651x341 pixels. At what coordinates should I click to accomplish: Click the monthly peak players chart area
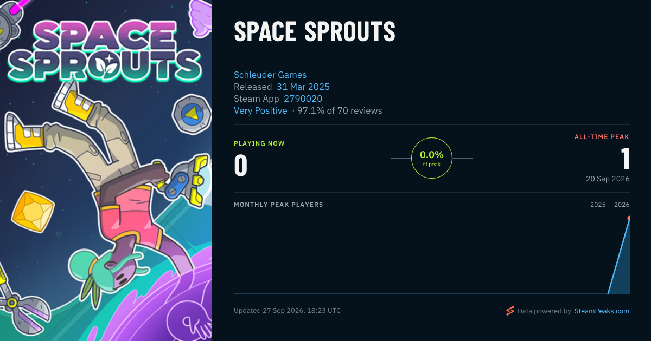point(432,255)
